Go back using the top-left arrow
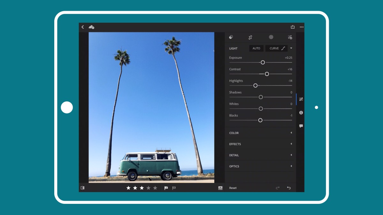The image size is (383, 215). [x=83, y=27]
